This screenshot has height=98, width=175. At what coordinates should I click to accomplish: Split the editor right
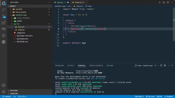pyautogui.click(x=168, y=2)
